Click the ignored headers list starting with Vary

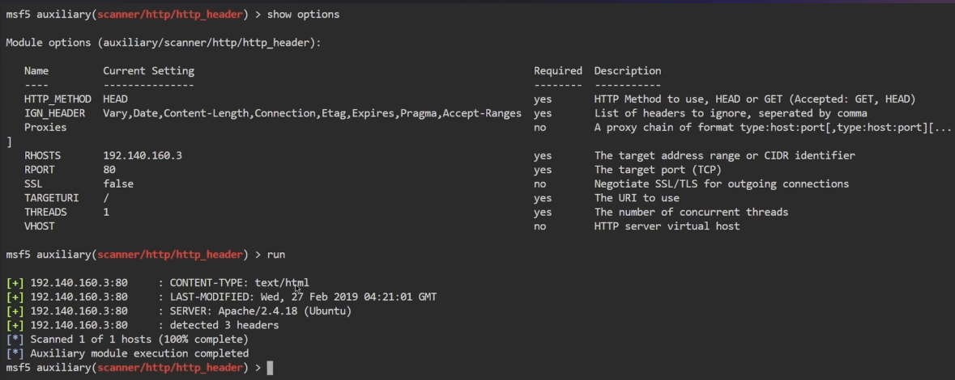(312, 113)
